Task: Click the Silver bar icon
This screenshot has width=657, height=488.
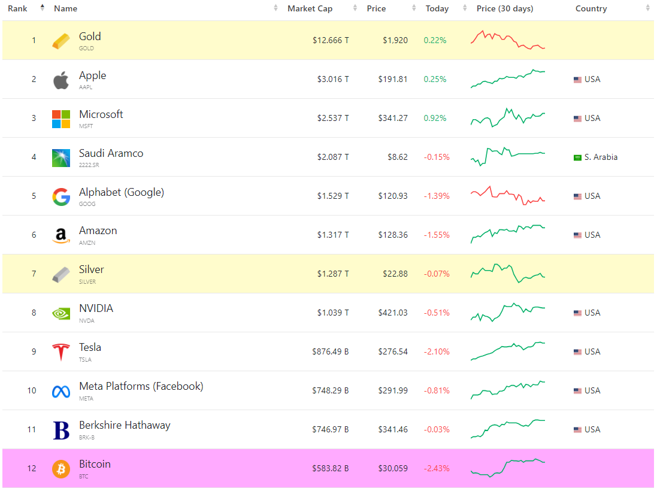Action: [x=60, y=274]
